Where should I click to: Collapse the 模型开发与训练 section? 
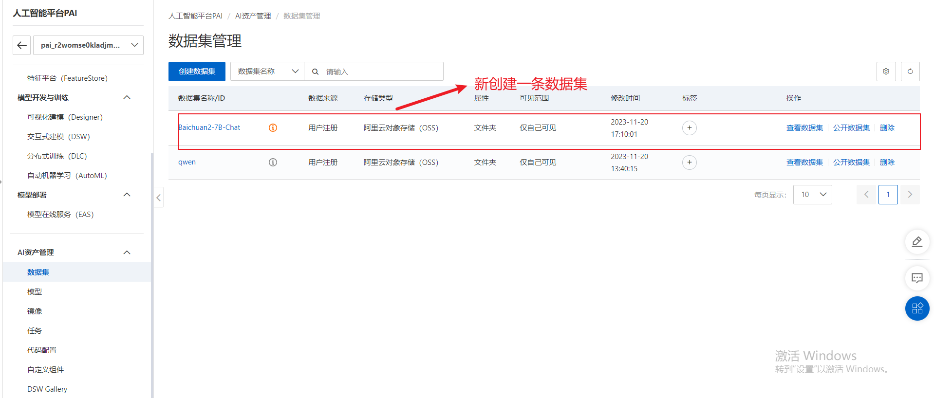tap(127, 98)
